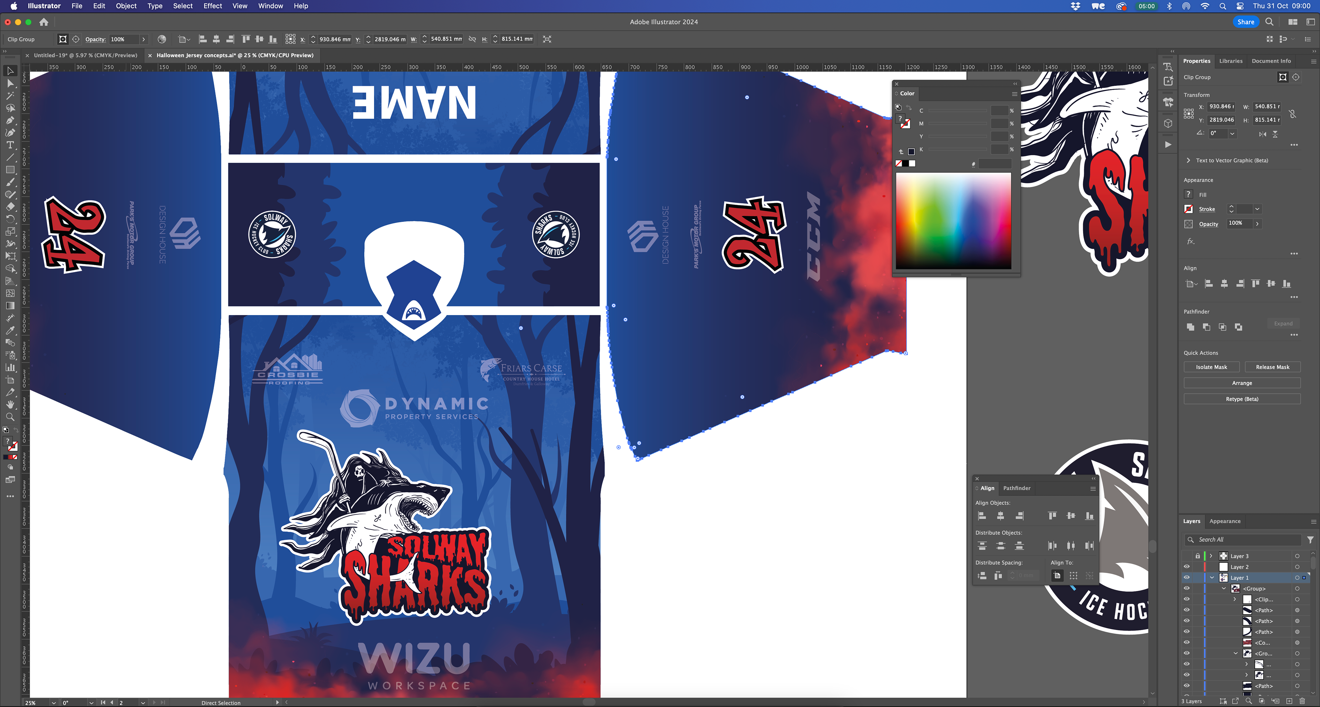Viewport: 1320px width, 707px height.
Task: Select the Gradient tool
Action: point(10,306)
